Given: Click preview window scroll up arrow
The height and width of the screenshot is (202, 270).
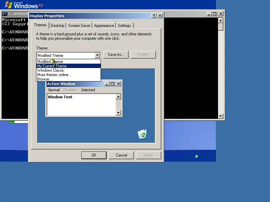Looking at the screenshot, I should (118, 97).
